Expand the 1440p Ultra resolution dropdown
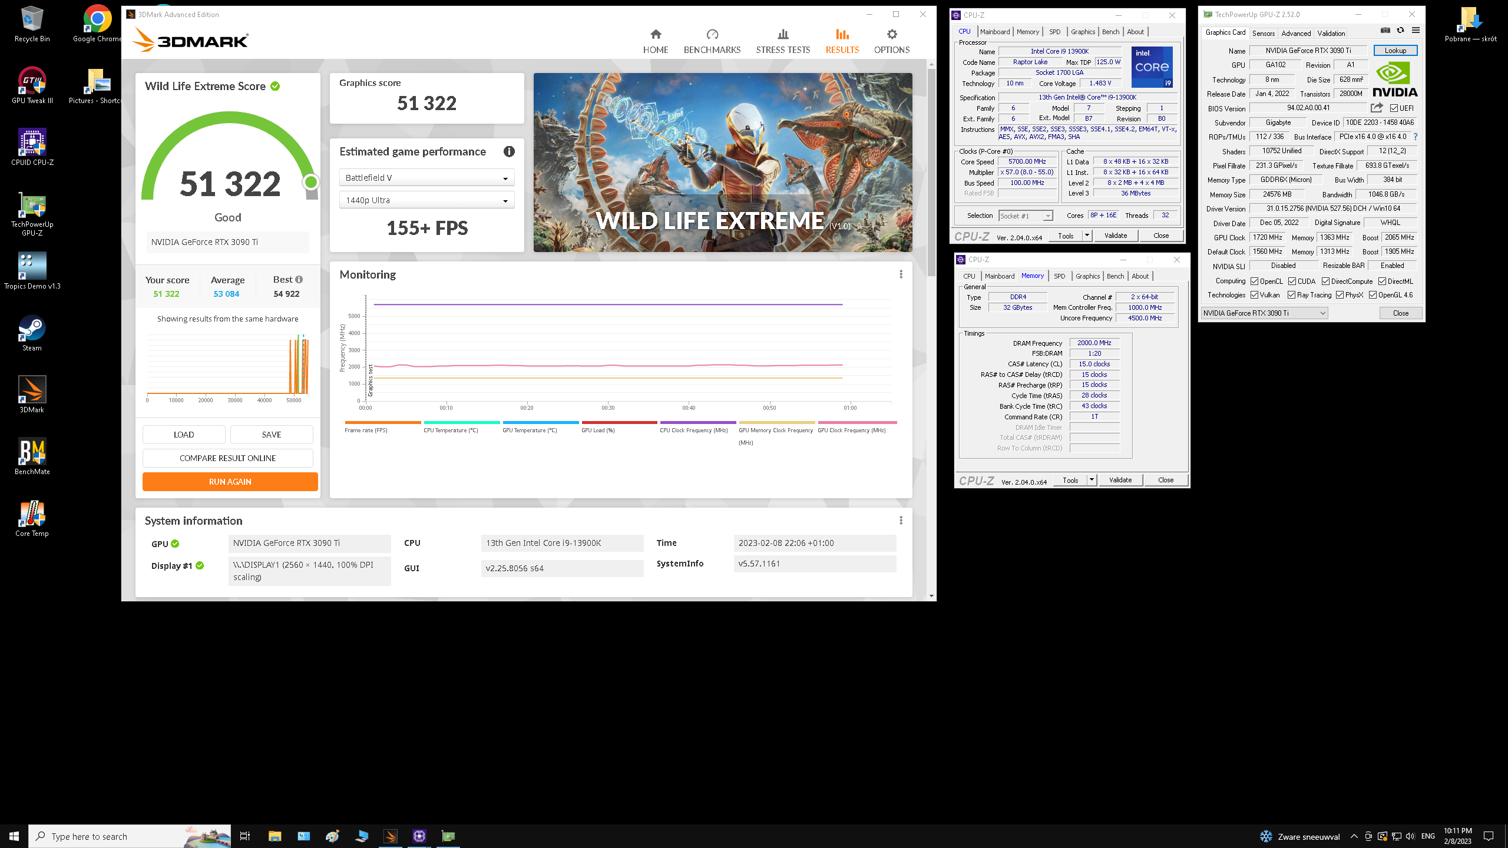 (426, 200)
